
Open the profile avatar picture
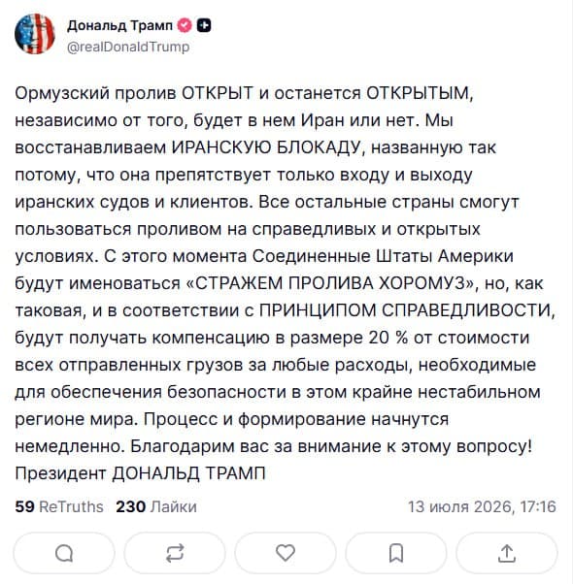(x=35, y=34)
